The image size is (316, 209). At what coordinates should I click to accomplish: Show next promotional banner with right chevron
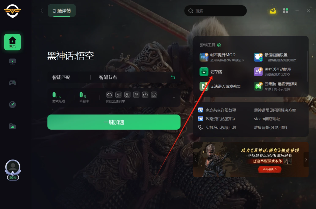(306, 160)
